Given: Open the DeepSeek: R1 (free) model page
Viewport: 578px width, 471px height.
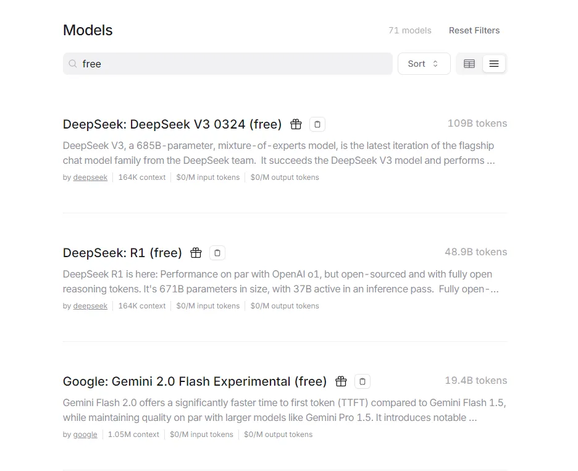Looking at the screenshot, I should (122, 253).
